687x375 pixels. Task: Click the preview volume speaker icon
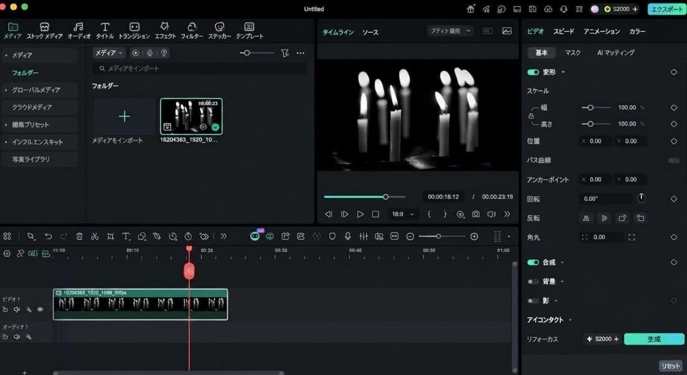click(x=491, y=214)
